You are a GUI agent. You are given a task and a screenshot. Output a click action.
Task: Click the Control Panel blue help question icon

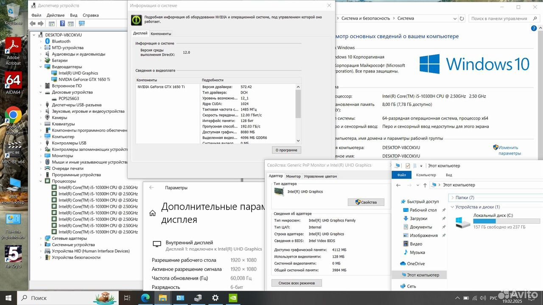(x=534, y=28)
